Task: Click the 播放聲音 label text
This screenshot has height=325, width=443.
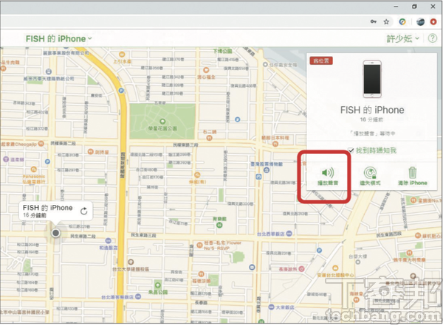Action: [x=328, y=183]
